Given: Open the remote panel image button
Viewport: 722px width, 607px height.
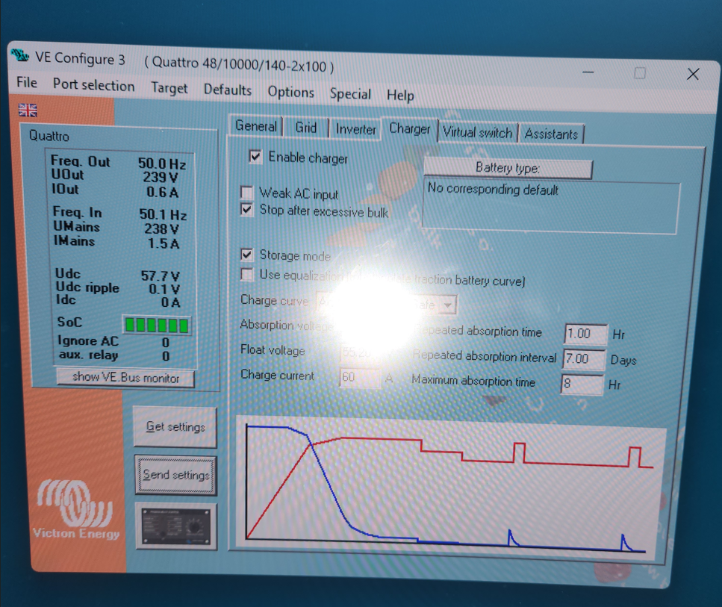Looking at the screenshot, I should pyautogui.click(x=176, y=526).
